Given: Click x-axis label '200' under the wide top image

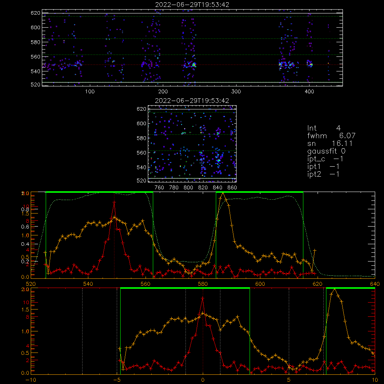Looking at the screenshot, I should point(163,92).
